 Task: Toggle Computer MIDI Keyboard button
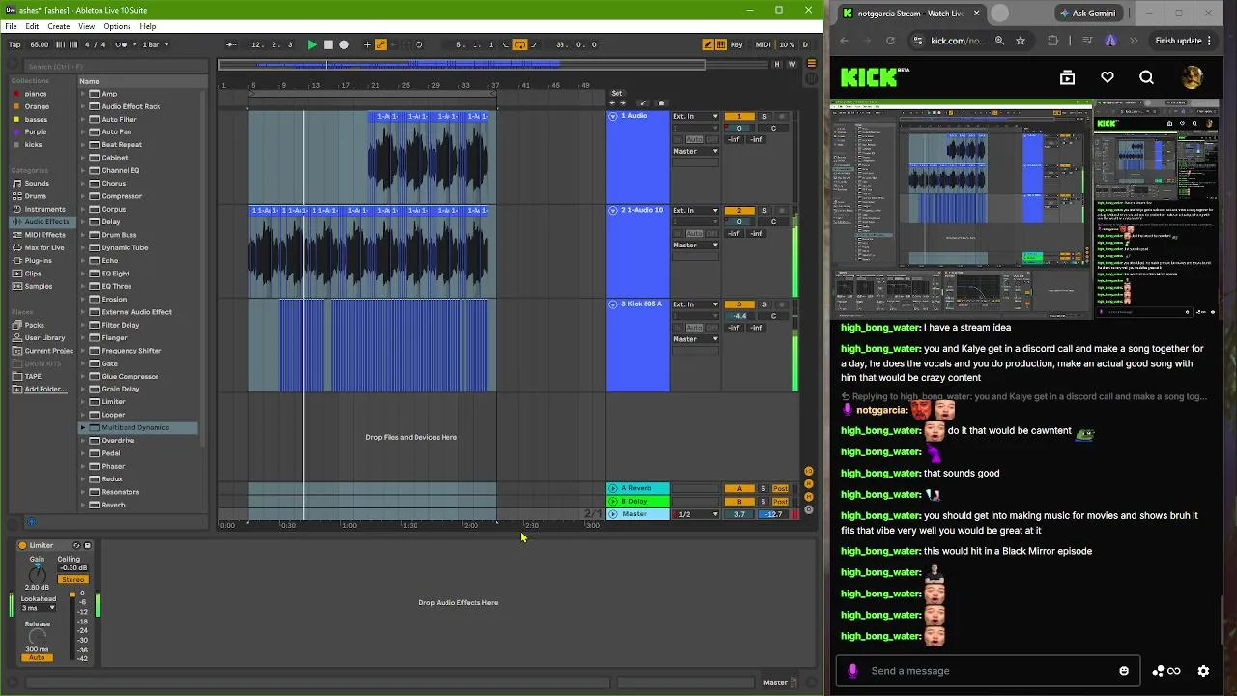point(721,44)
